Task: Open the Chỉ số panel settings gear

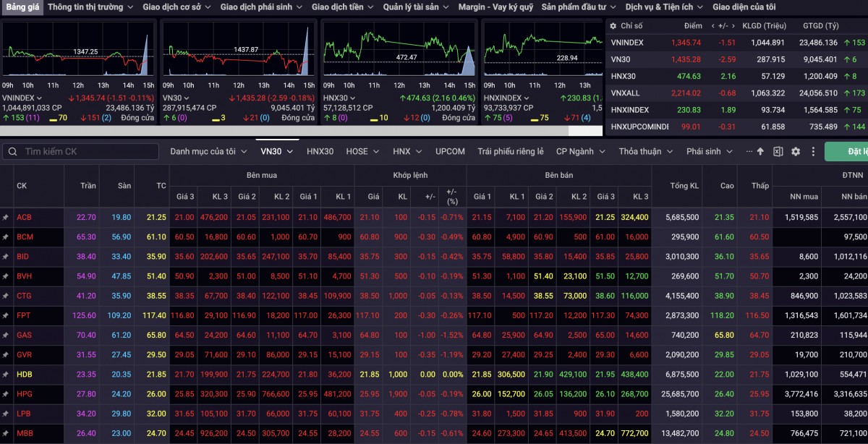Action: (613, 26)
